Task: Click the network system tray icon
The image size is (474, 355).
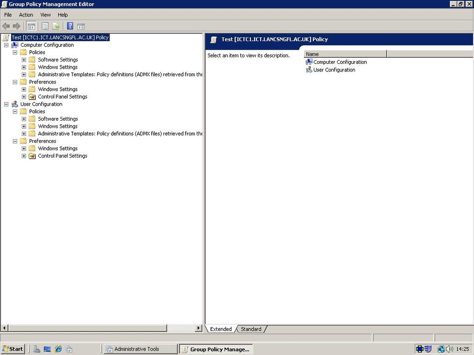Action: (x=441, y=349)
